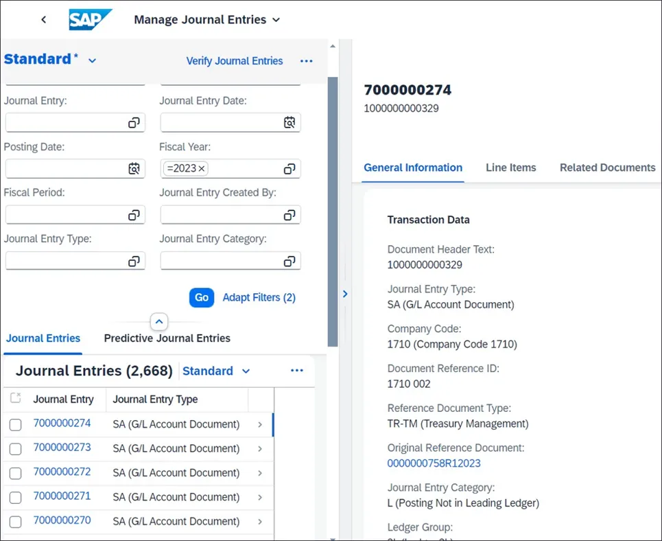Open value help for Fiscal Period field
The width and height of the screenshot is (662, 541).
134,215
